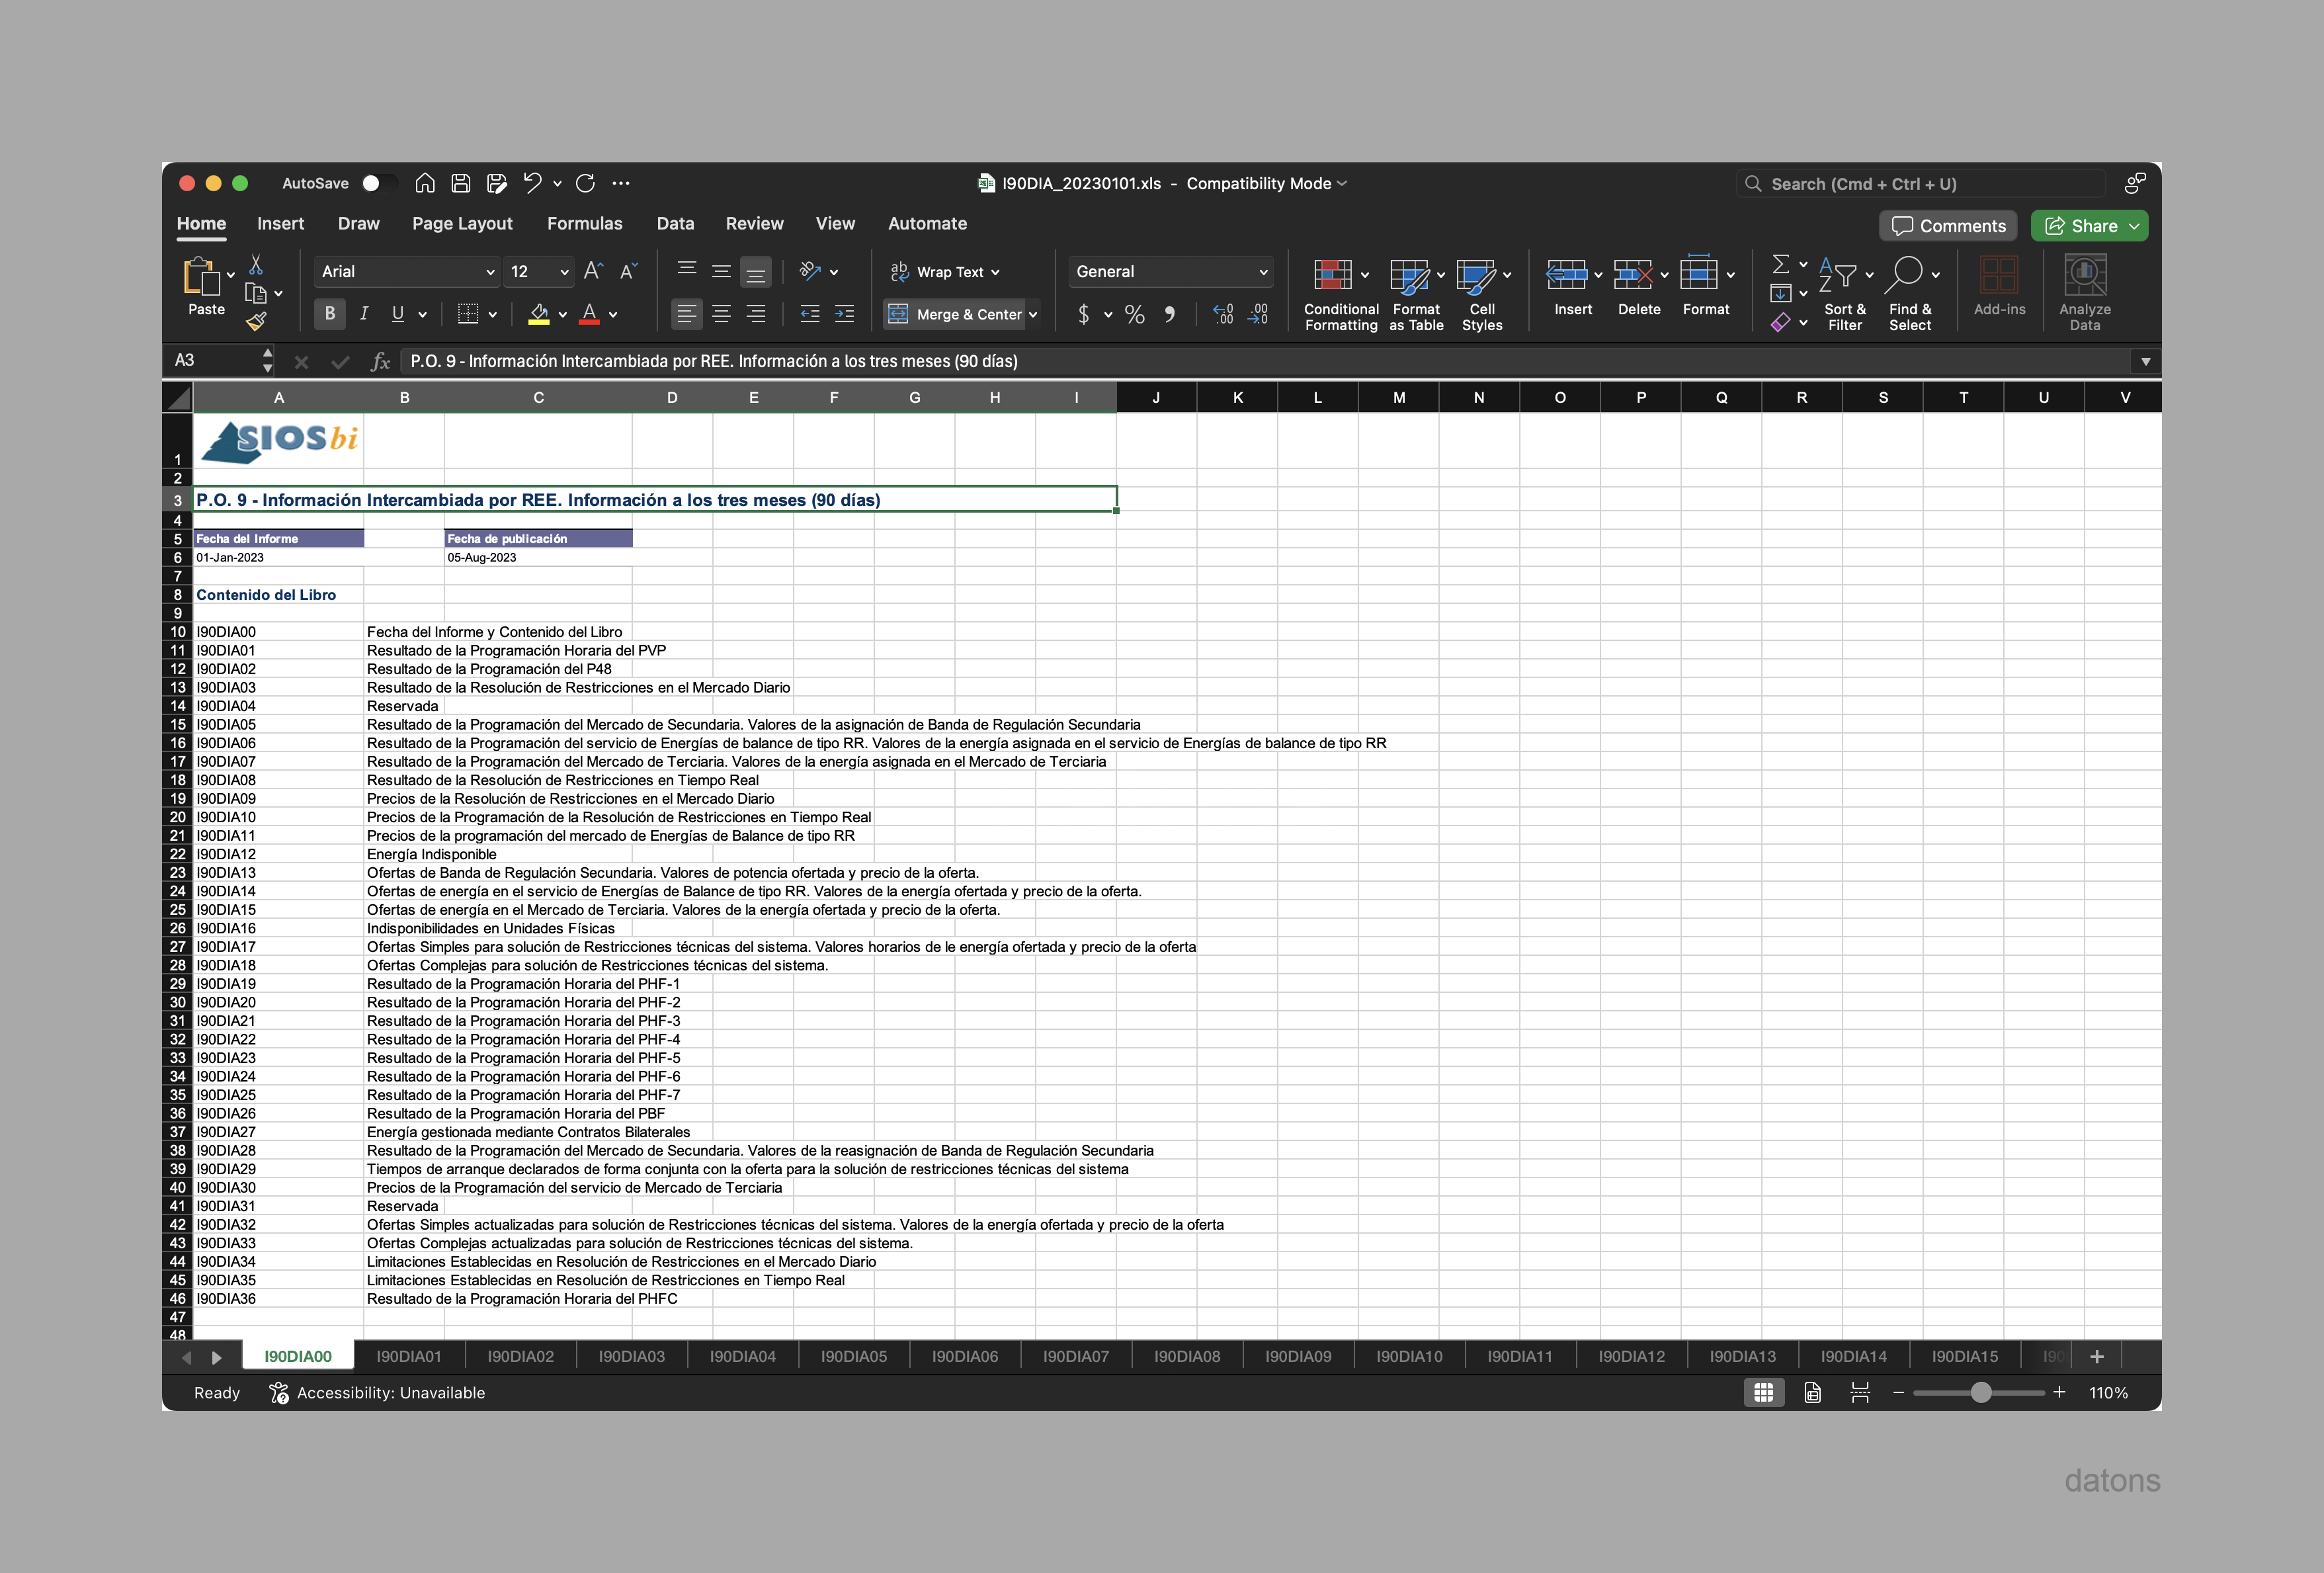Screen dimensions: 2324x1573
Task: Click the AutoSum icon
Action: pyautogui.click(x=1780, y=263)
